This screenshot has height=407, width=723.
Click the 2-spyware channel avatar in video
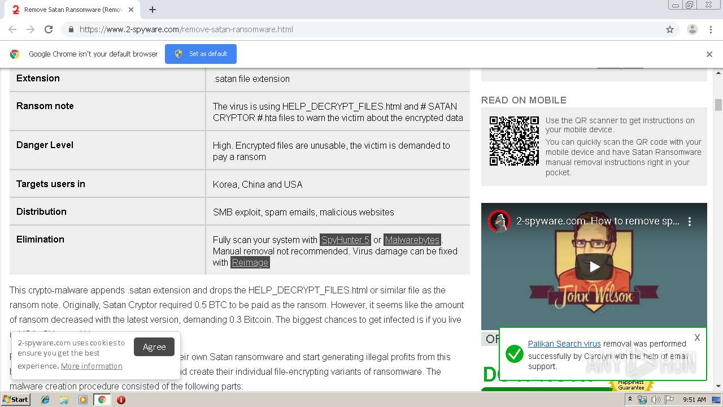click(499, 222)
